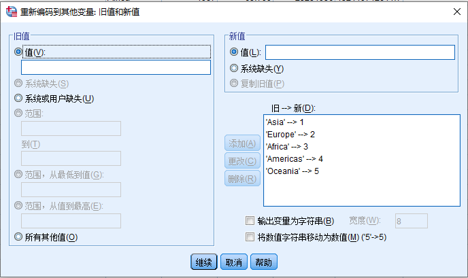This screenshot has width=468, height=278.
Task: Select the new value 值(L) radio button
Action: 234,52
